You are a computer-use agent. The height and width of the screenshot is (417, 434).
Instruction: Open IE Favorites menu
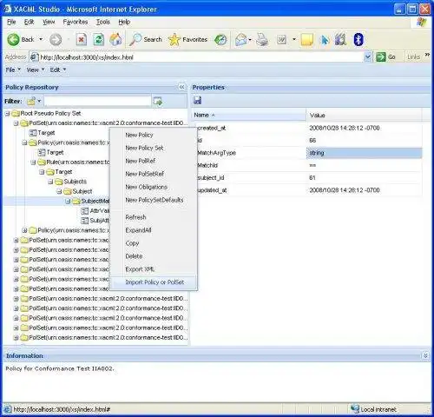point(76,22)
